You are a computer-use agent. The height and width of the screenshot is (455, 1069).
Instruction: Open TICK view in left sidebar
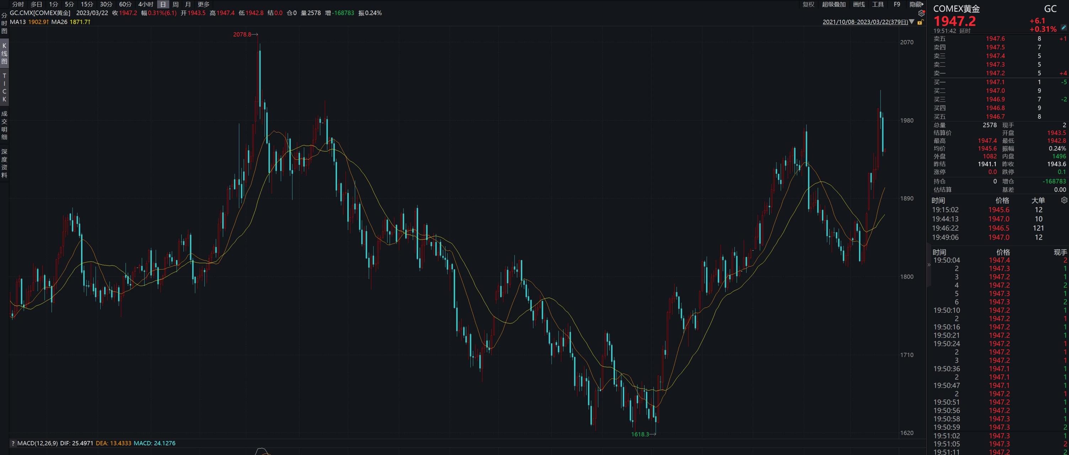[x=4, y=87]
